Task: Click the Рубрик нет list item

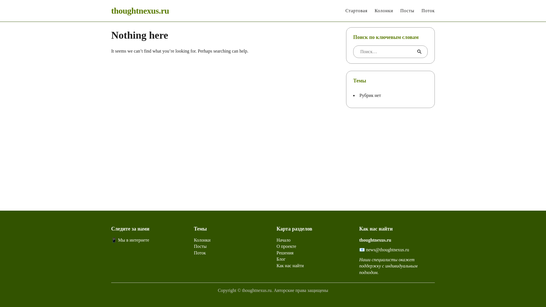Action: tap(370, 96)
